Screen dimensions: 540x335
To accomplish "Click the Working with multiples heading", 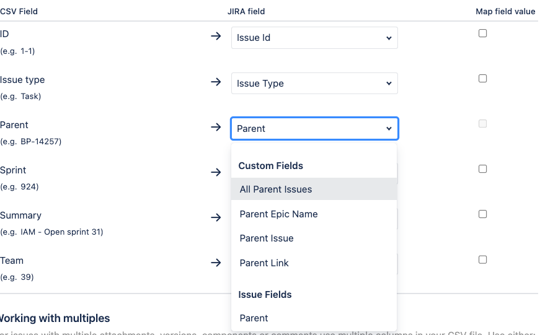I will (x=55, y=318).
